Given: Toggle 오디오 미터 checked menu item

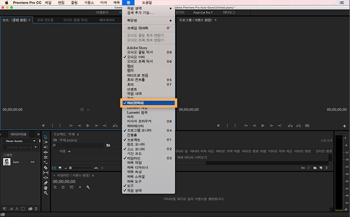Looking at the screenshot, I should click(x=148, y=57).
